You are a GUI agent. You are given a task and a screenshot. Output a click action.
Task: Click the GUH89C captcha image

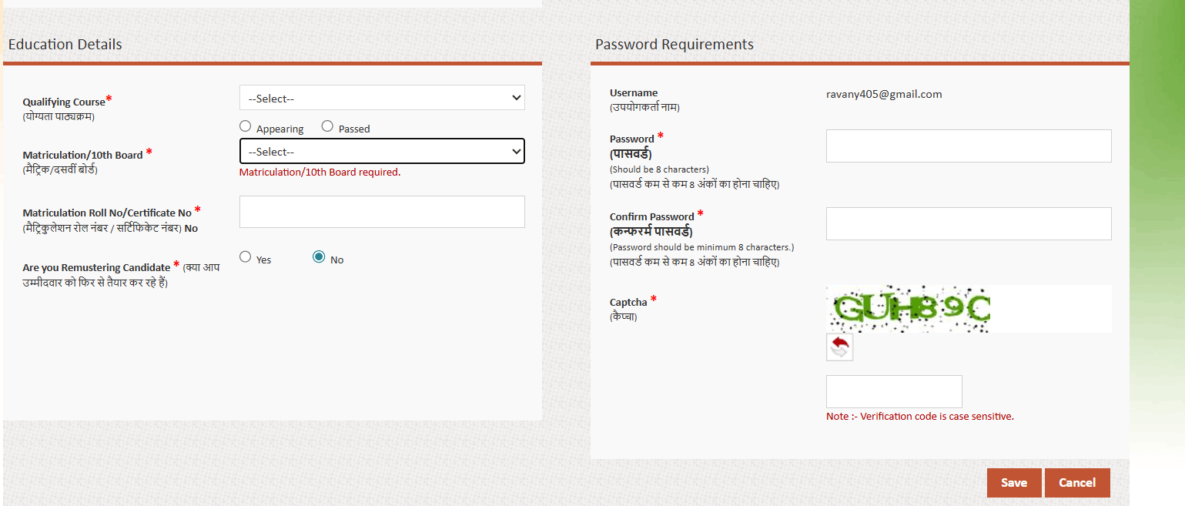pos(909,309)
